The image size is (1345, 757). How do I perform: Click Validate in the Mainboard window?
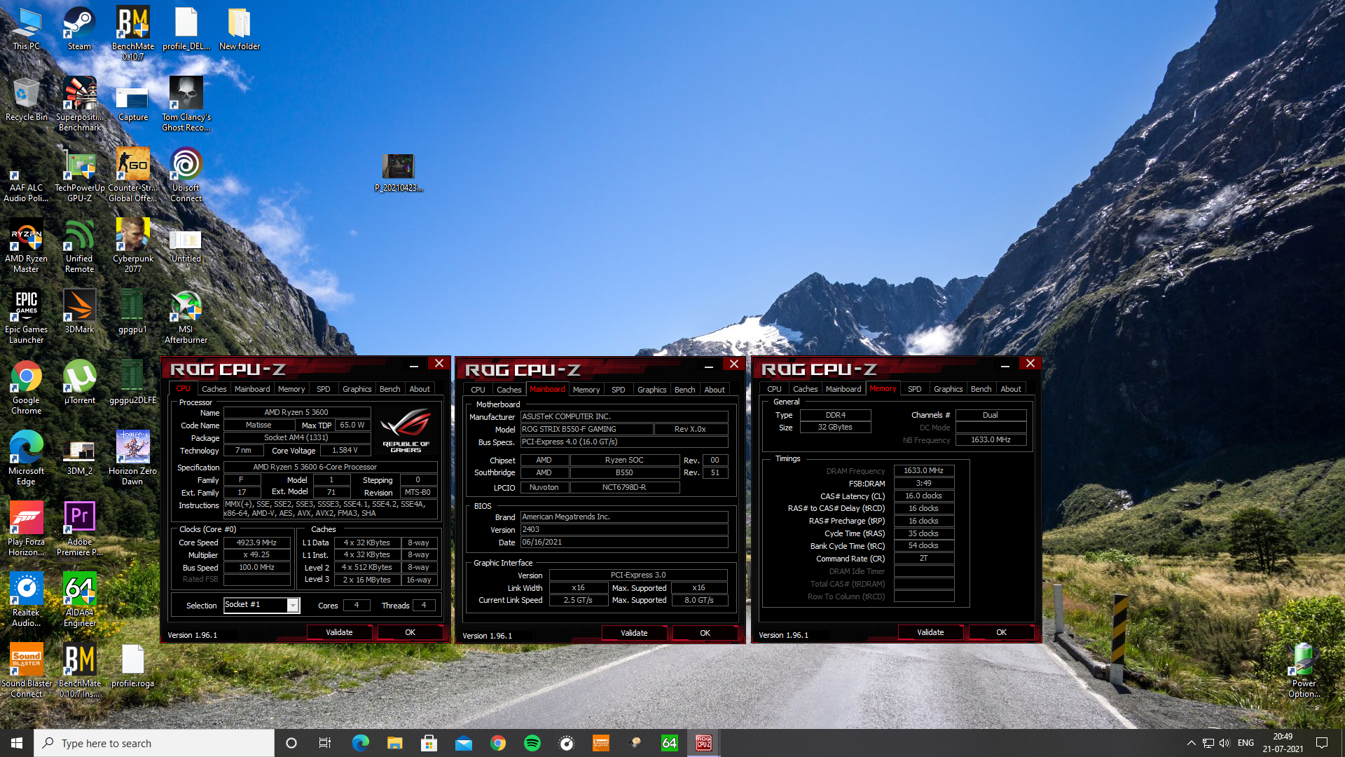[x=634, y=633]
